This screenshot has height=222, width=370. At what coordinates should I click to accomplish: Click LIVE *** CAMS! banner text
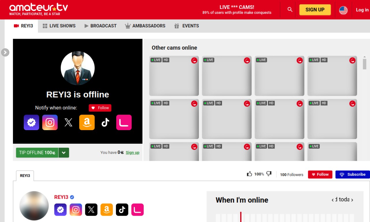click(237, 7)
